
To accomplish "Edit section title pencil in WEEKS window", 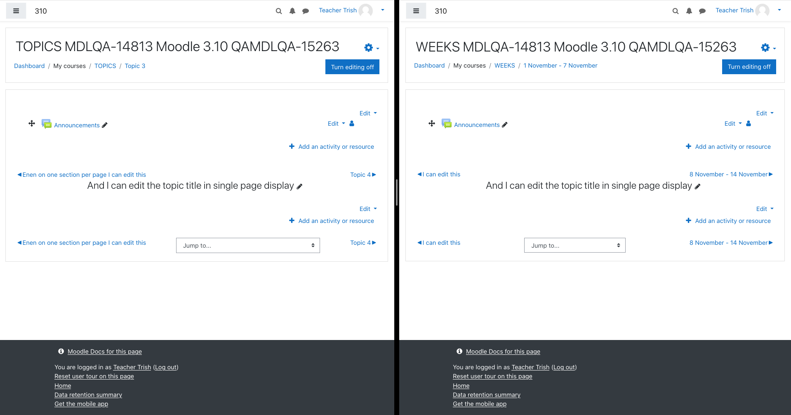I will (697, 186).
